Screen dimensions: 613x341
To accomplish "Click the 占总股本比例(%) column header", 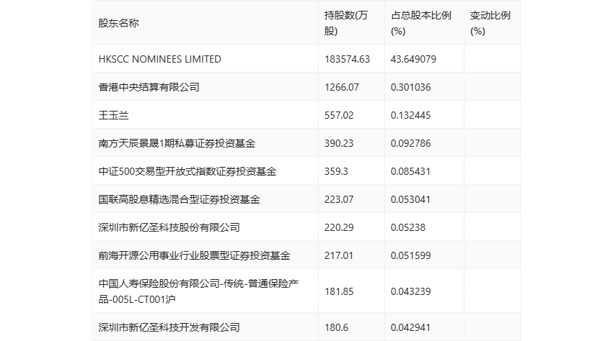I will pyautogui.click(x=421, y=23).
